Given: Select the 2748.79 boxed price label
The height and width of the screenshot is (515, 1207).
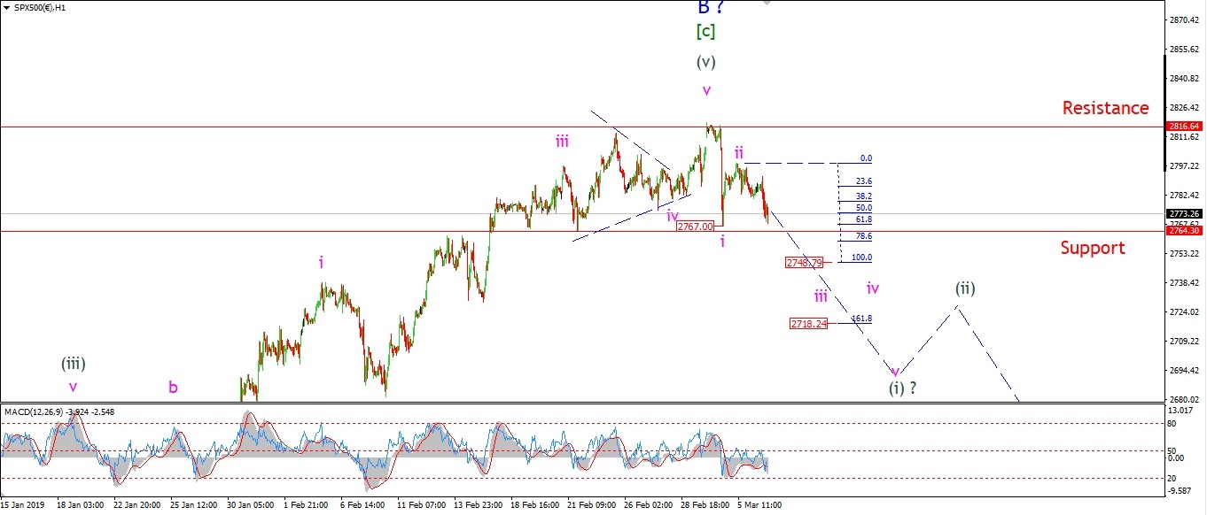Looking at the screenshot, I should 805,263.
